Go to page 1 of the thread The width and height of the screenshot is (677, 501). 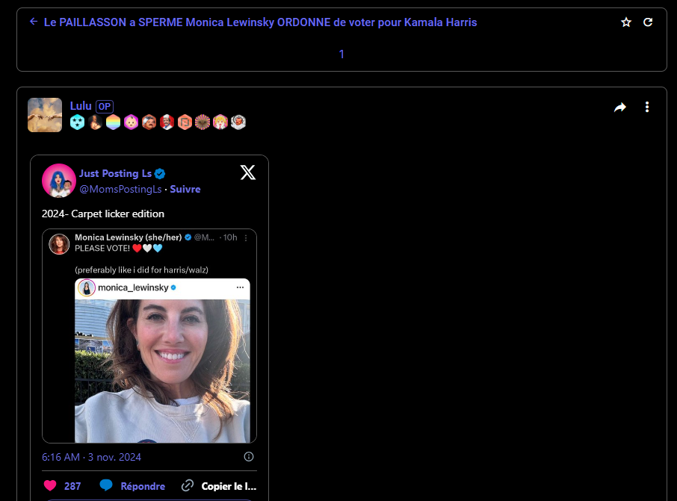click(341, 55)
